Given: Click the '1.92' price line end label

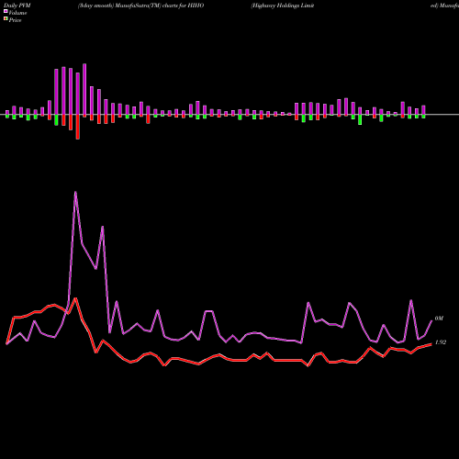Looking at the screenshot, I should (x=441, y=342).
